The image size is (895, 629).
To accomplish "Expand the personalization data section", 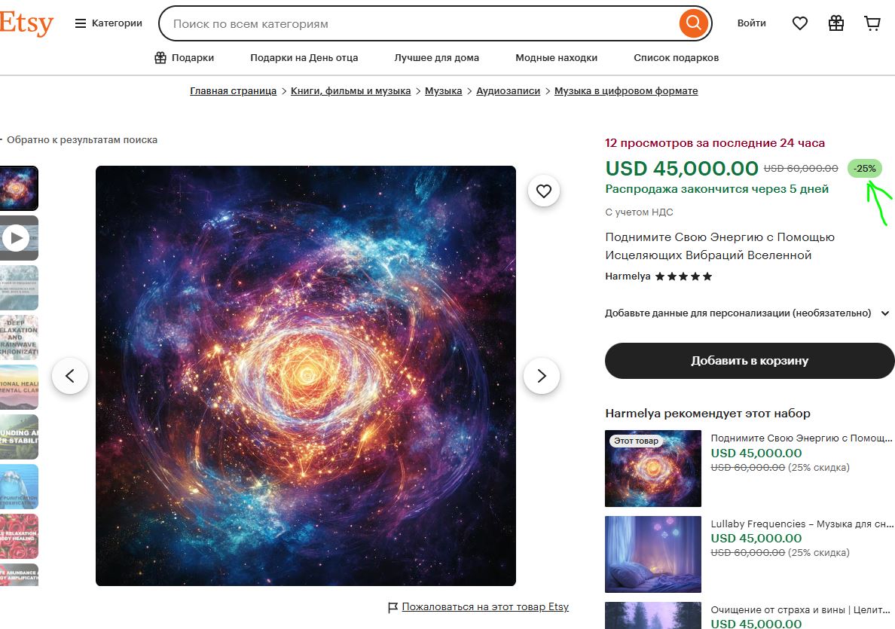I will pos(747,313).
